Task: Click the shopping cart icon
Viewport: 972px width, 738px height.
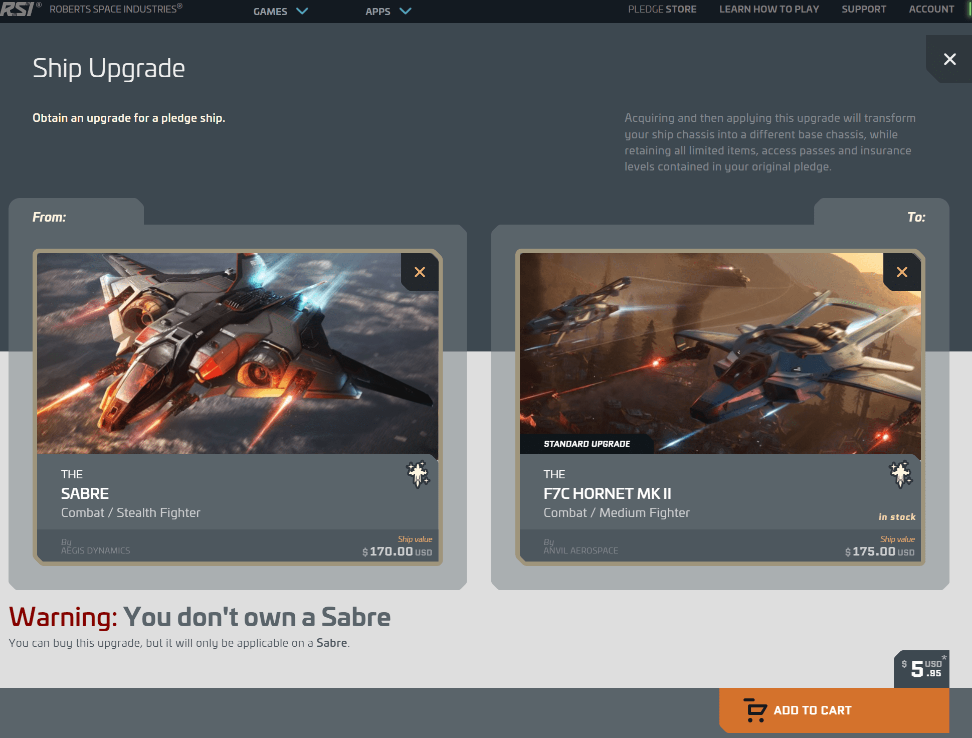Action: point(755,710)
